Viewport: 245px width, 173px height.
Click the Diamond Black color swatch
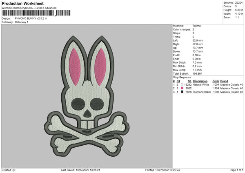[x=182, y=92]
